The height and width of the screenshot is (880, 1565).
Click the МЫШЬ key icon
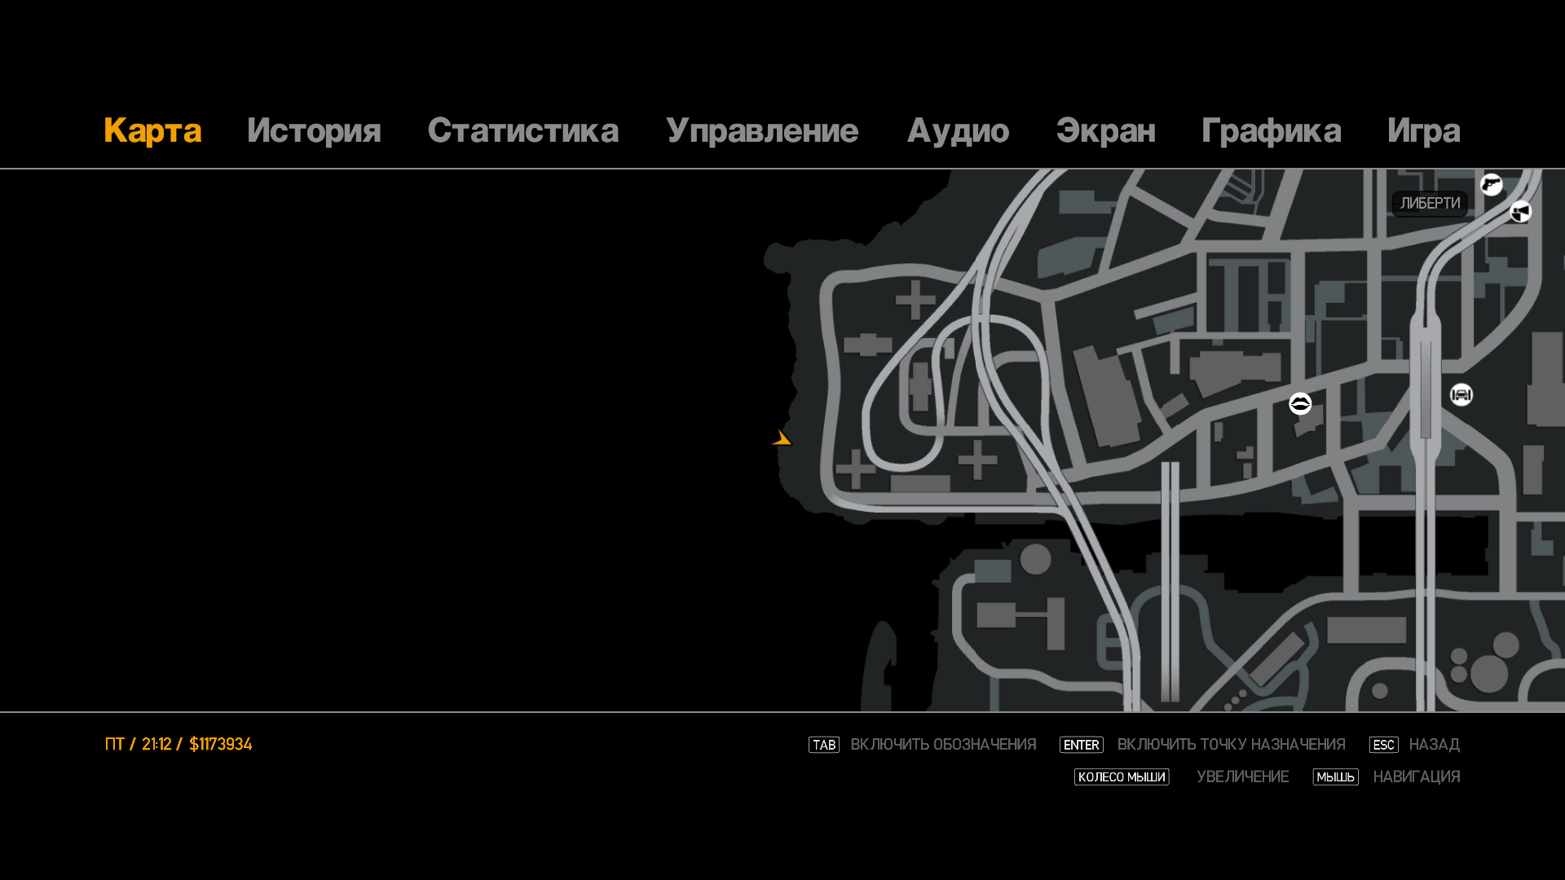(x=1335, y=777)
